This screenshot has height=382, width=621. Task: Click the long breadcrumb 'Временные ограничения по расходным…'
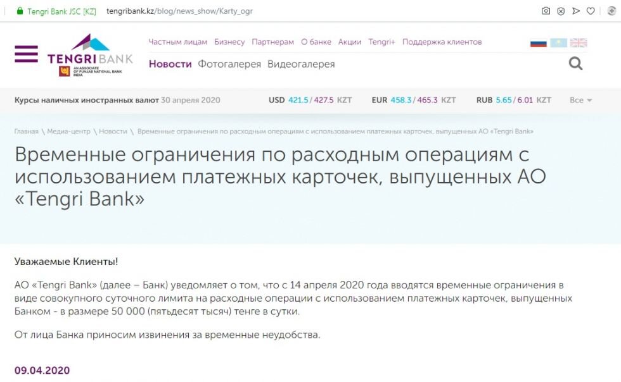point(335,132)
